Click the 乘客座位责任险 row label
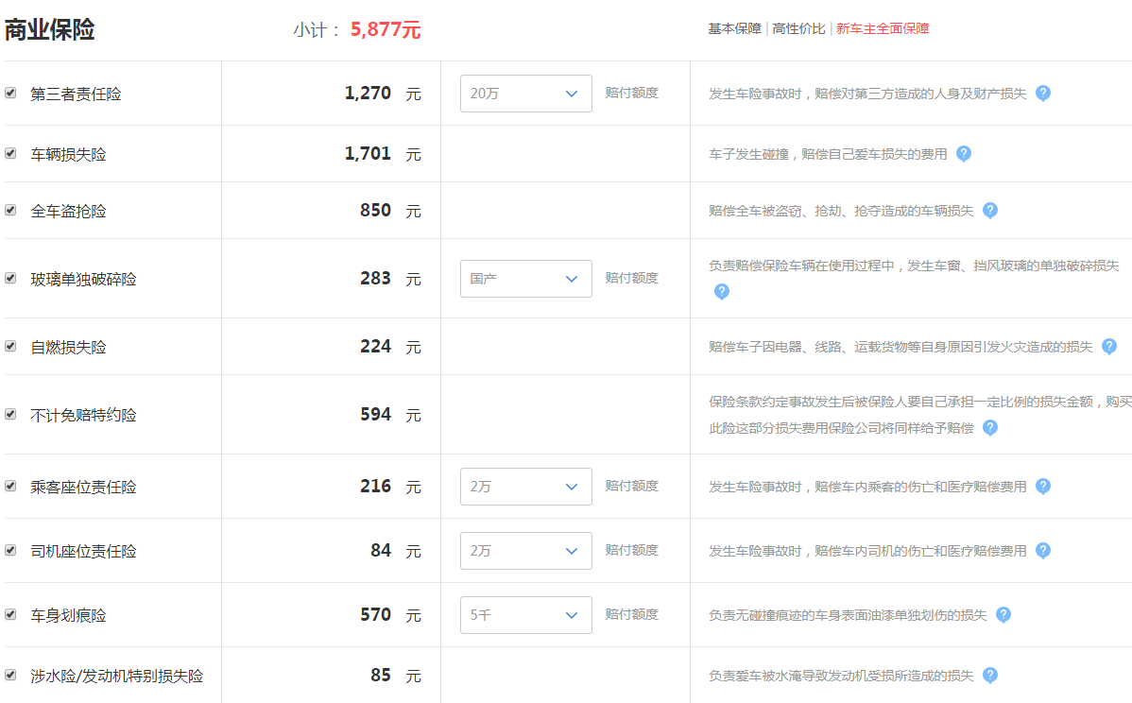Screen dimensions: 1132x703 (84, 487)
